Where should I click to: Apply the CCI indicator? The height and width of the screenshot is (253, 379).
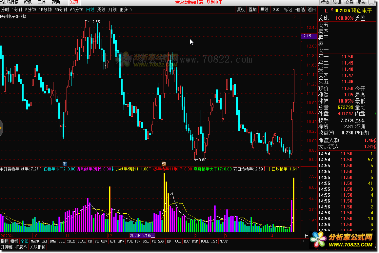click(x=178, y=241)
